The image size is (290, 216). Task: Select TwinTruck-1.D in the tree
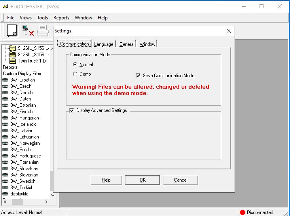pos(32,61)
